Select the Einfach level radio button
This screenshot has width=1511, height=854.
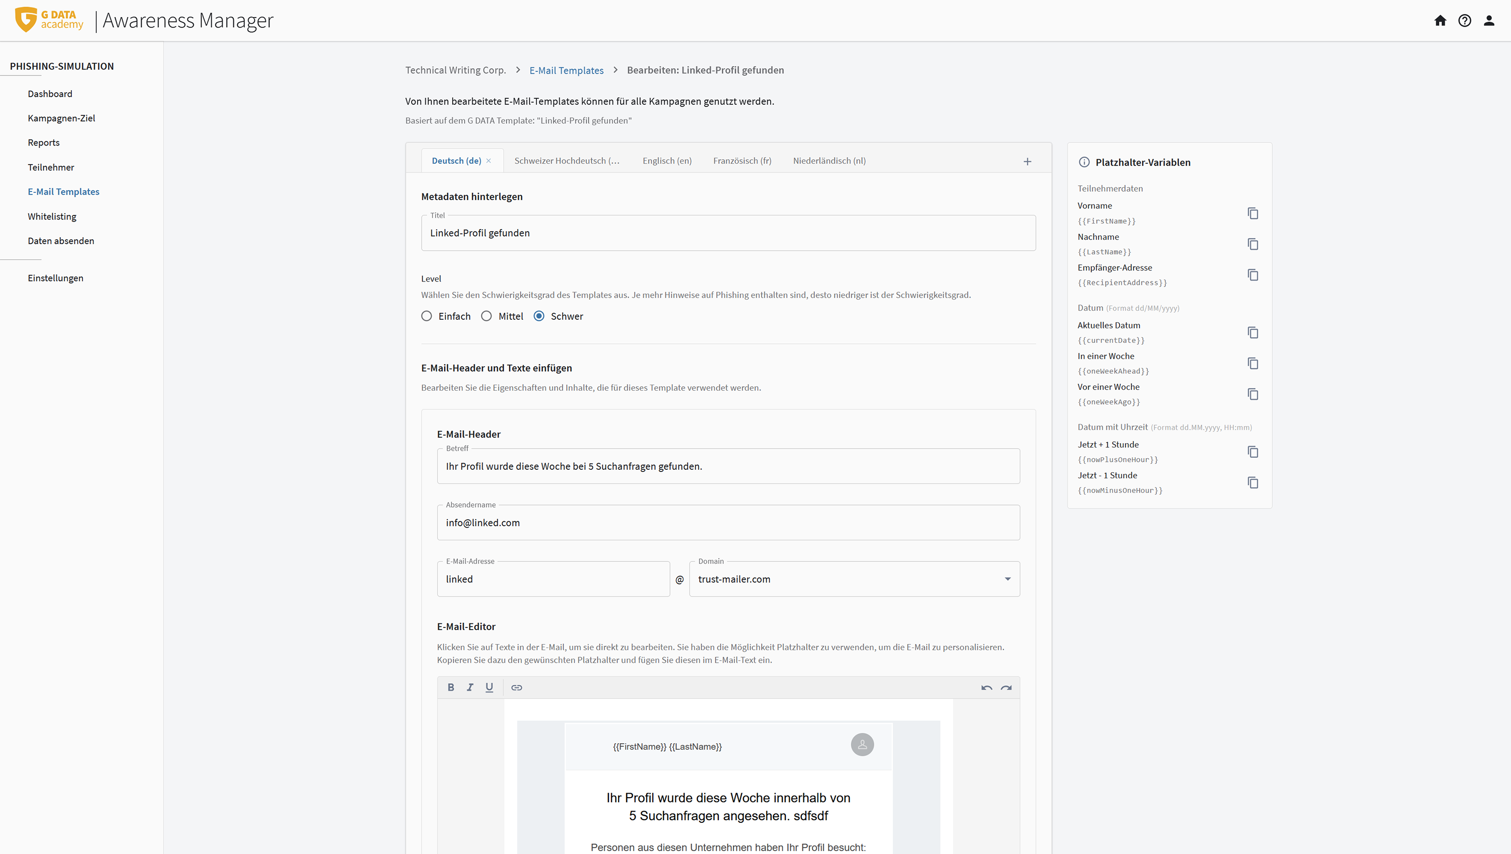(x=427, y=316)
